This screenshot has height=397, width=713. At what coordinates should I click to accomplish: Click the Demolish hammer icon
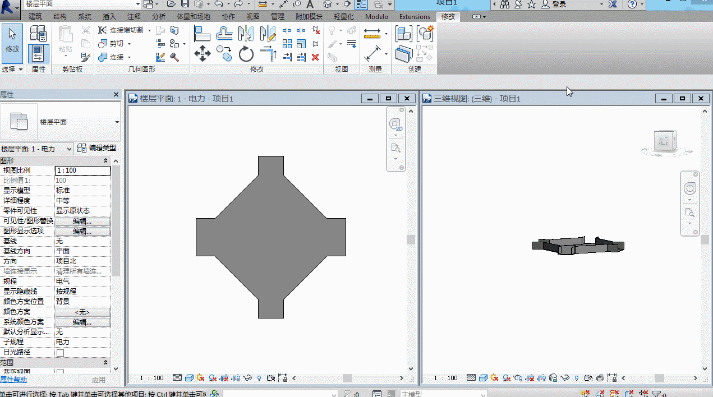[x=174, y=57]
